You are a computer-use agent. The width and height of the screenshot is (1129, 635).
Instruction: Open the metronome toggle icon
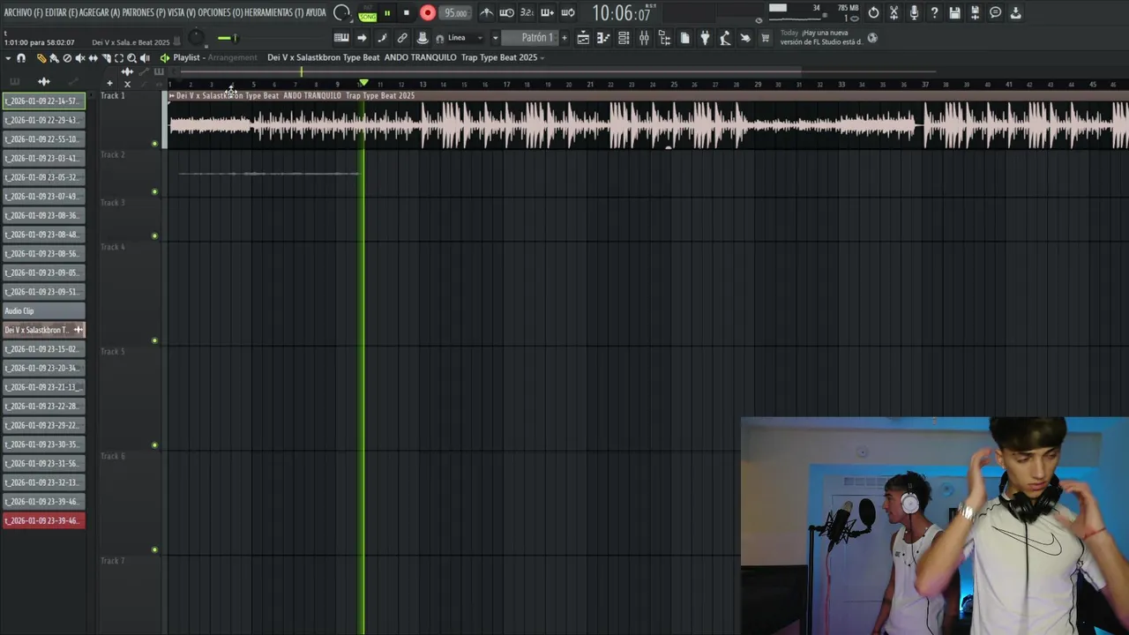(487, 13)
